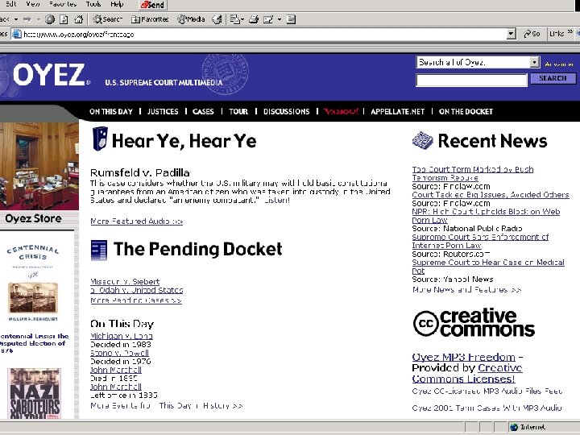Click the Stop button in IE toolbar
580x435 pixels.
click(50, 19)
